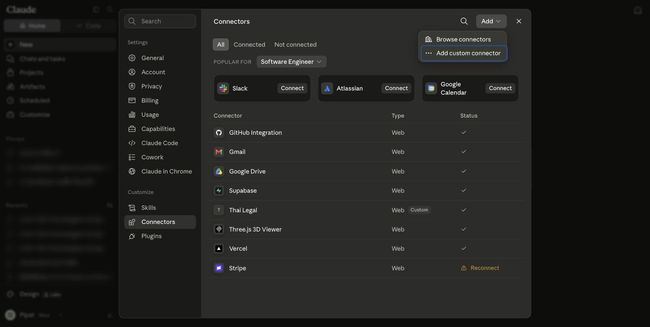The image size is (650, 327).
Task: Click the Thai Legal connector icon
Action: pos(219,210)
